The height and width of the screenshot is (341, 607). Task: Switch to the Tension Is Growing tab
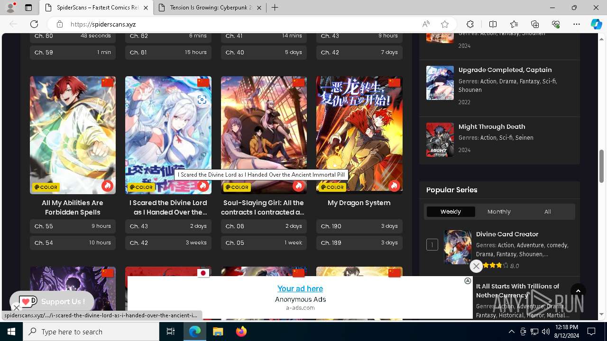(x=210, y=8)
